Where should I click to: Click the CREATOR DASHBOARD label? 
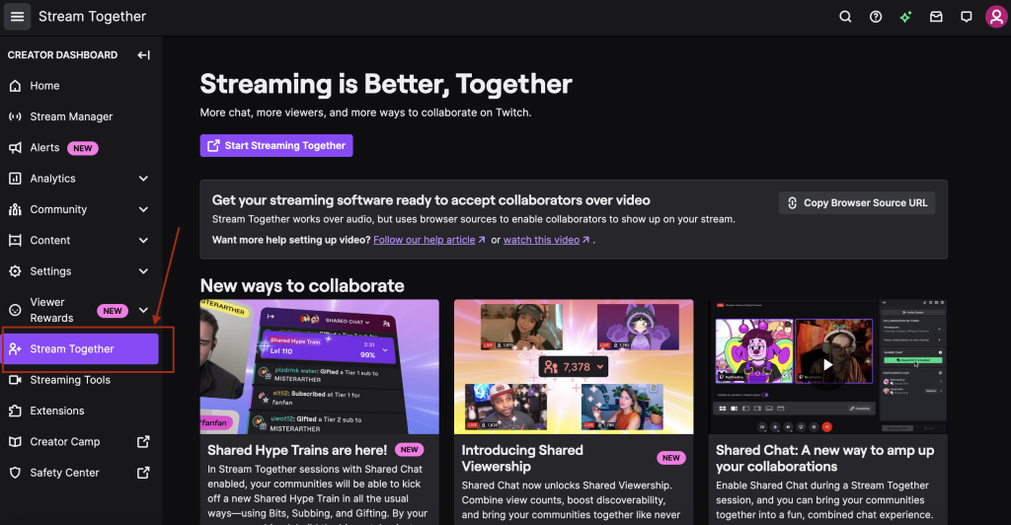(x=62, y=54)
